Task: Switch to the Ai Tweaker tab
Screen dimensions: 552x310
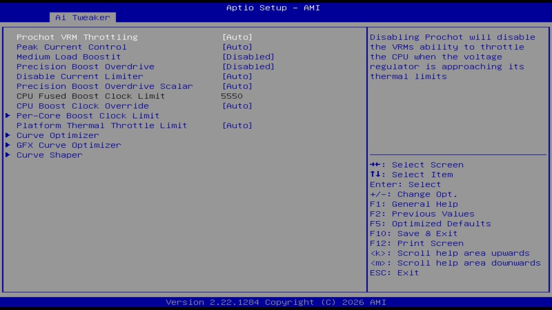Action: [x=82, y=18]
